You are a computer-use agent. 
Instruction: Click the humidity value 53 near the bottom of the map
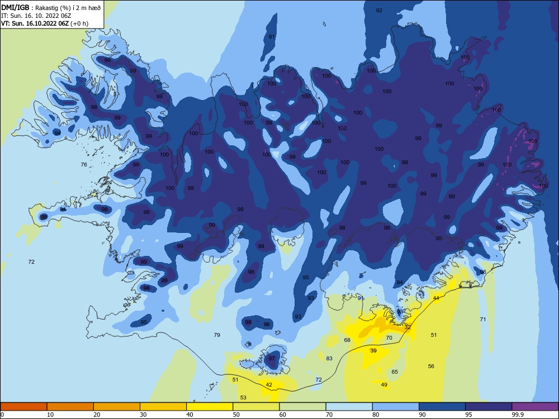[x=243, y=397]
